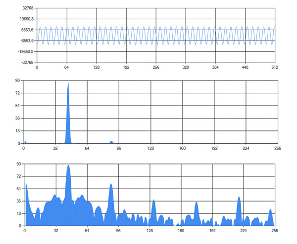Click the 18 y-axis label of the noisy spectrum chart
297x244 pixels.
pyautogui.click(x=19, y=213)
